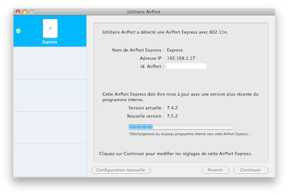Click the Continuer button
Image resolution: width=288 pixels, height=195 pixels.
point(251,170)
